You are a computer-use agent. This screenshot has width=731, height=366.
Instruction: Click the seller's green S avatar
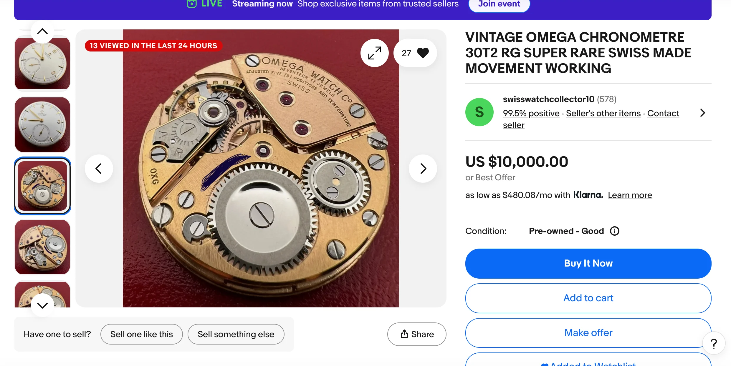coord(479,112)
